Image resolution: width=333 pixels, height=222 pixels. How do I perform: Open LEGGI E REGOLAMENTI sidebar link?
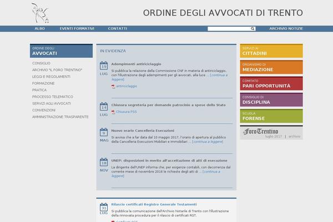click(x=51, y=77)
